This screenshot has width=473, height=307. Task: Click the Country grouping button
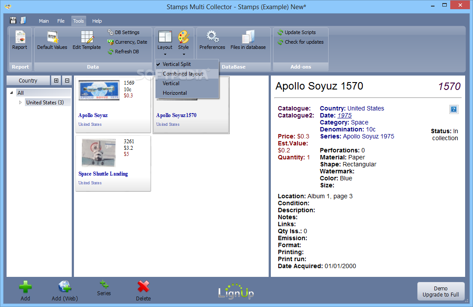click(28, 80)
